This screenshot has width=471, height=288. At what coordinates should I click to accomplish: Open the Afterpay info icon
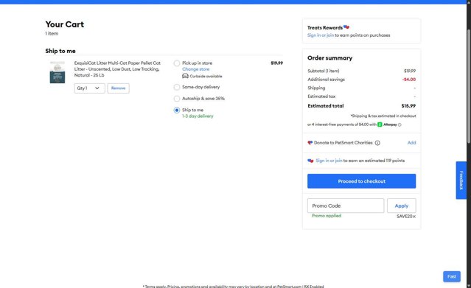coord(400,124)
